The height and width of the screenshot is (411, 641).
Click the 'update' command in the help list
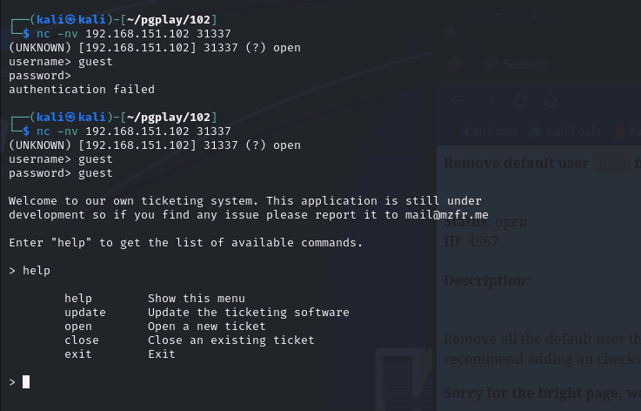tap(85, 313)
